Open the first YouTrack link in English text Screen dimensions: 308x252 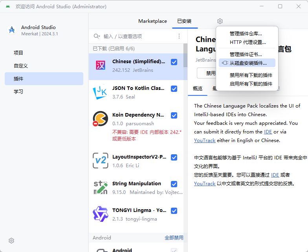click(x=205, y=141)
